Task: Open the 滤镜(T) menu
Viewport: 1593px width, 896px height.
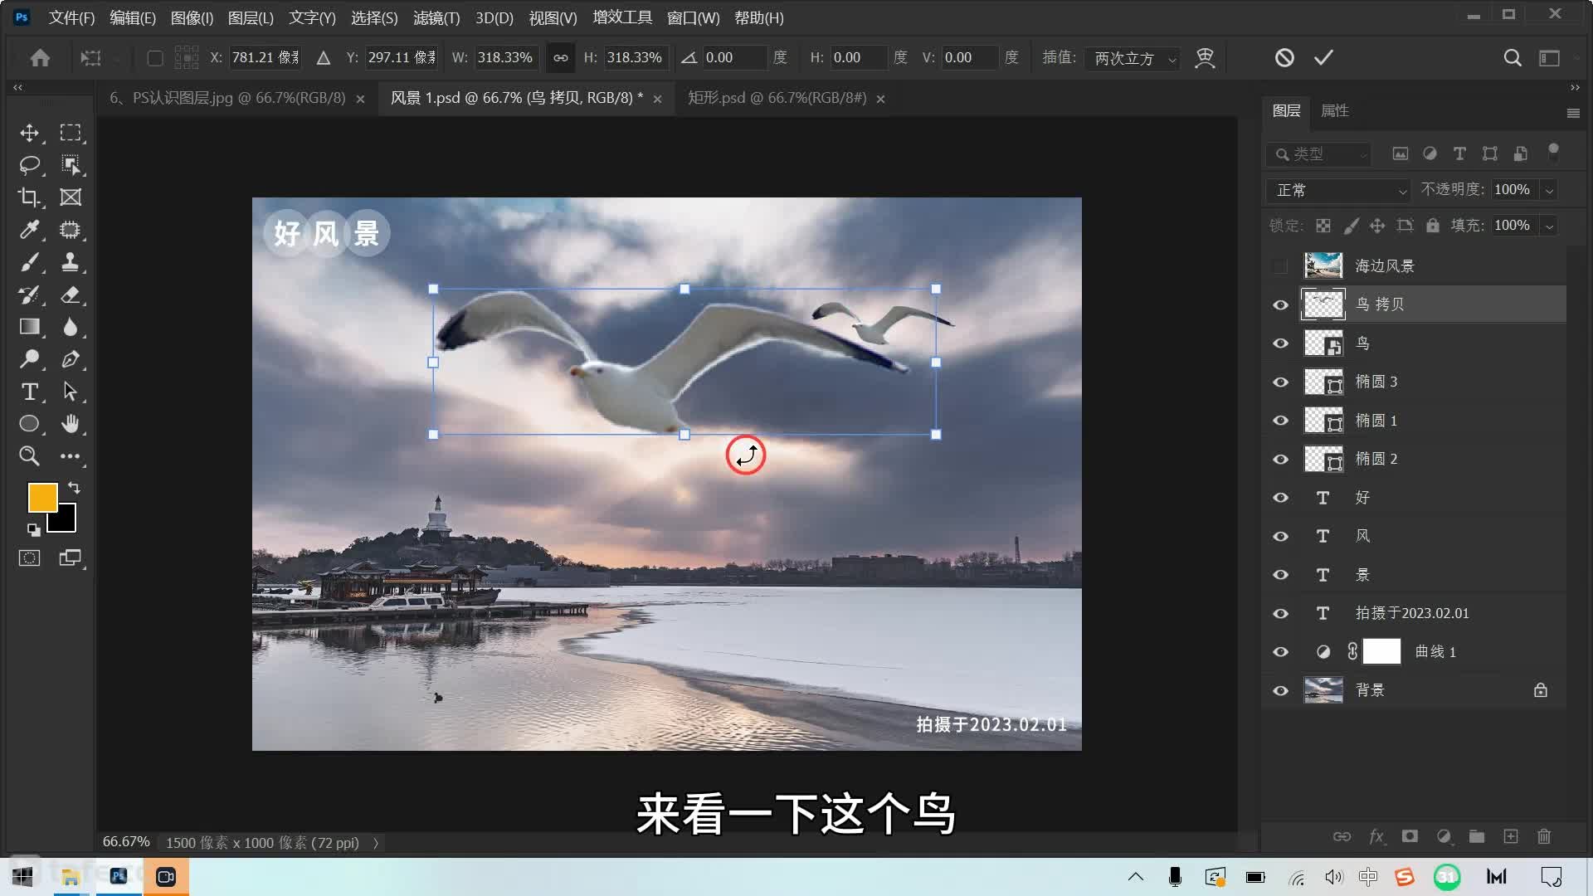Action: coord(436,17)
